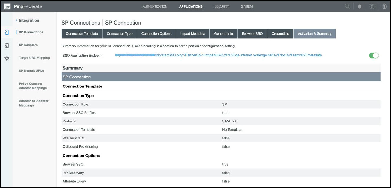This screenshot has height=188, width=391.
Task: Collapse Integration menu with back chevron
Action: (17, 20)
